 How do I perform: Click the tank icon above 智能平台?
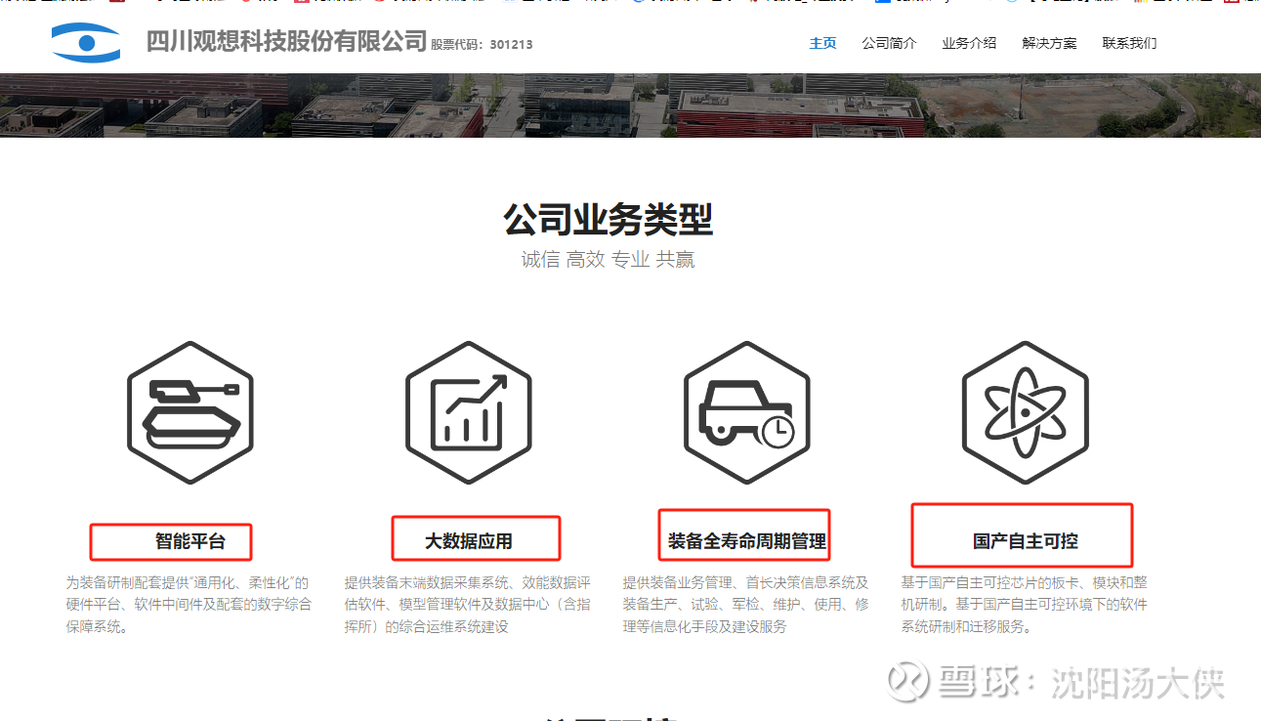190,410
